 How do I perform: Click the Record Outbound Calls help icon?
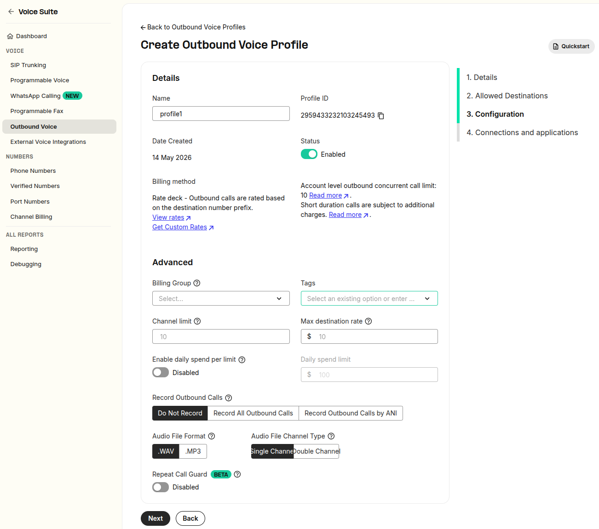click(229, 398)
